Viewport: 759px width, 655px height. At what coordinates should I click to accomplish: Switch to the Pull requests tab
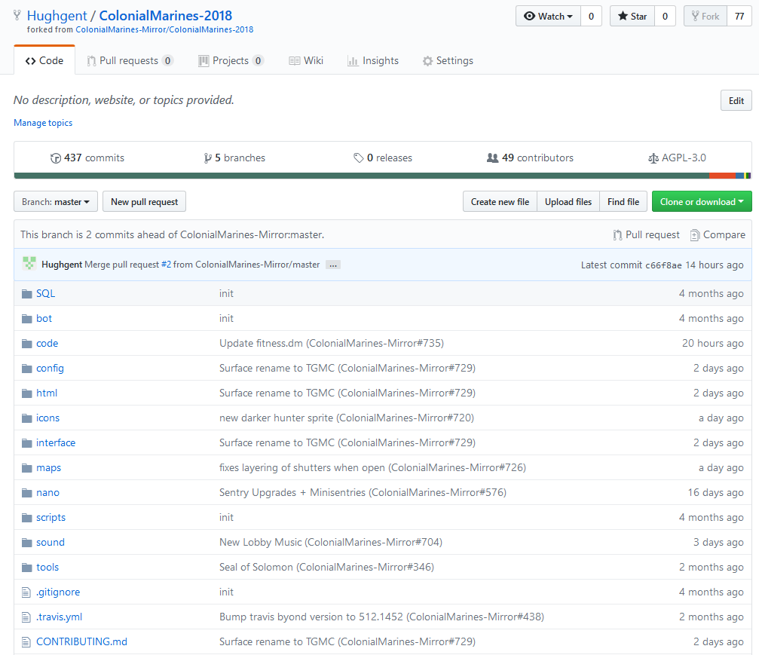[130, 61]
